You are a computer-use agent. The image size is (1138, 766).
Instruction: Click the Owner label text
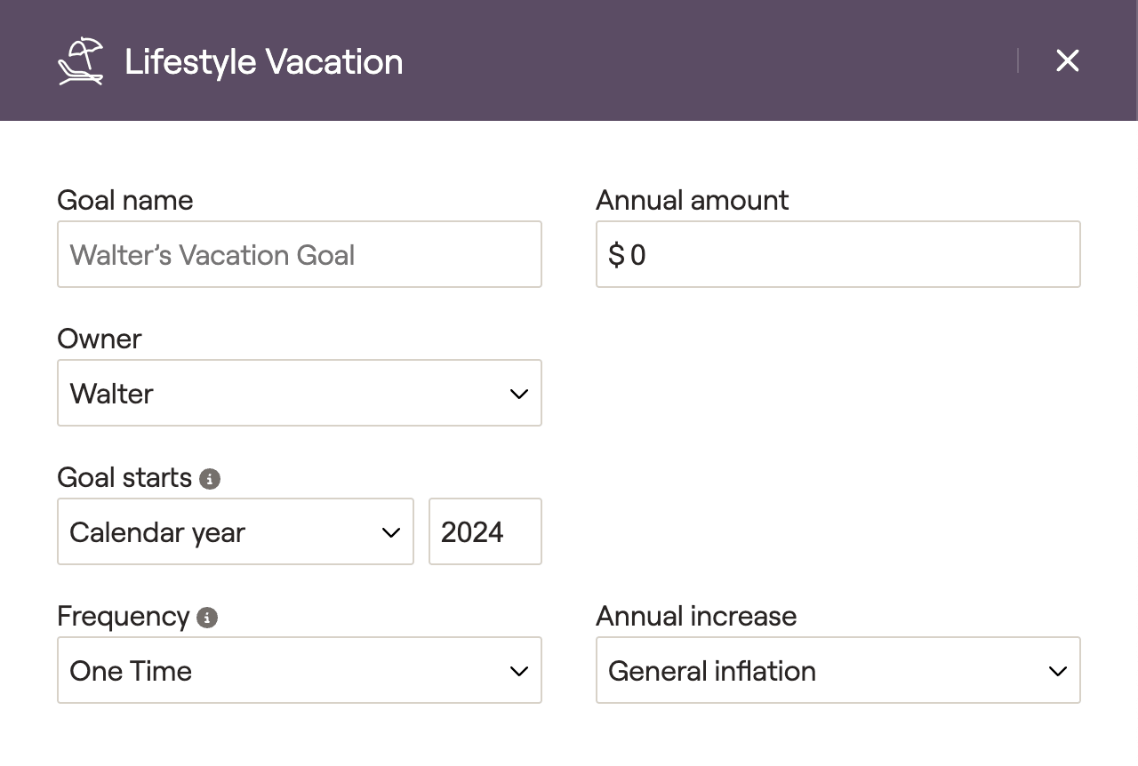tap(99, 339)
